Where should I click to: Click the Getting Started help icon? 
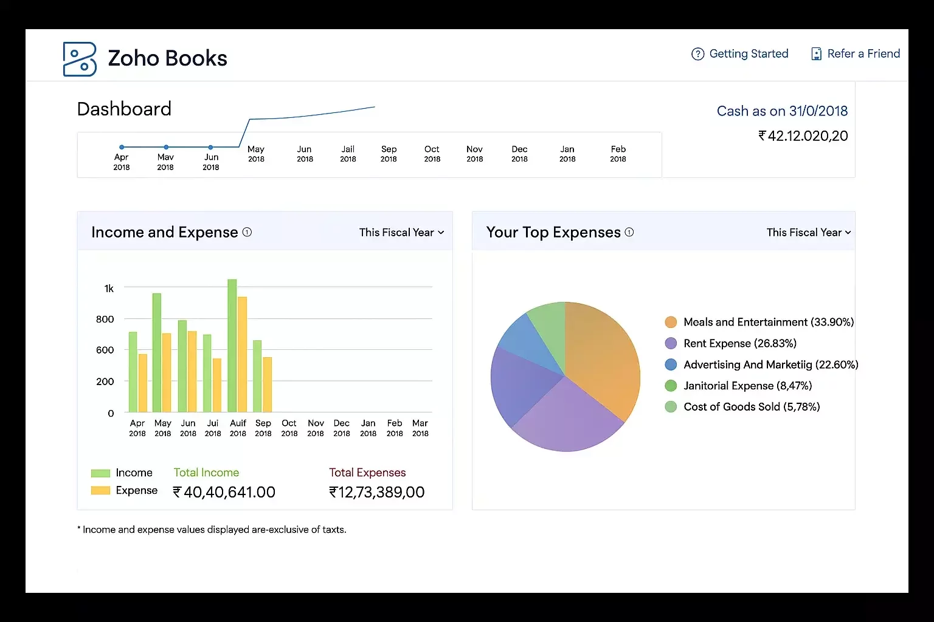pos(697,54)
